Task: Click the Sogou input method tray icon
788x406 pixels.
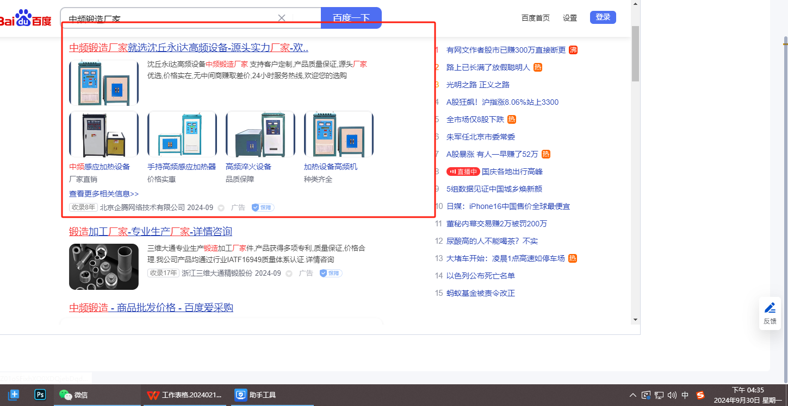Action: pyautogui.click(x=700, y=395)
